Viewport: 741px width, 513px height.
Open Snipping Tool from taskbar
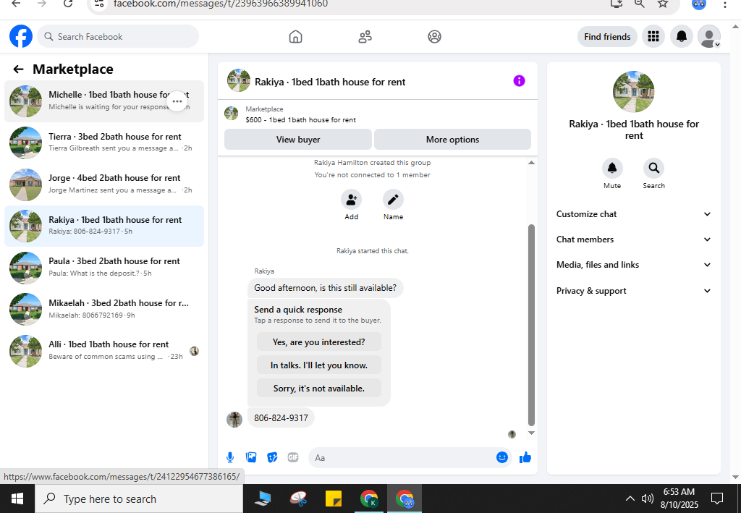point(298,499)
